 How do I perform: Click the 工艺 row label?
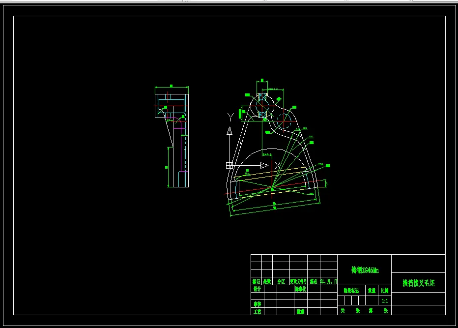click(258, 312)
